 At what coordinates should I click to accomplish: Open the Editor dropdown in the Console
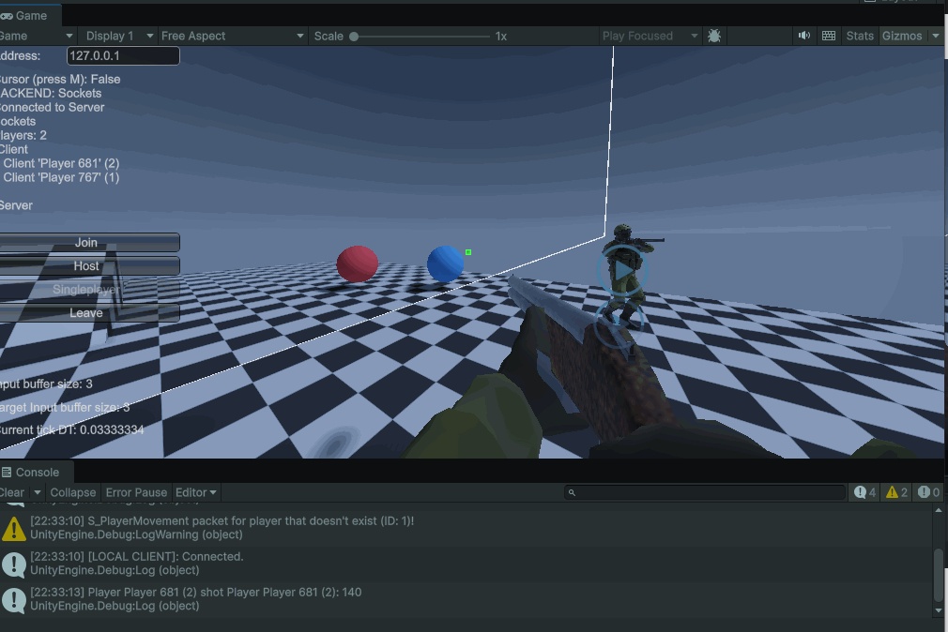click(195, 492)
